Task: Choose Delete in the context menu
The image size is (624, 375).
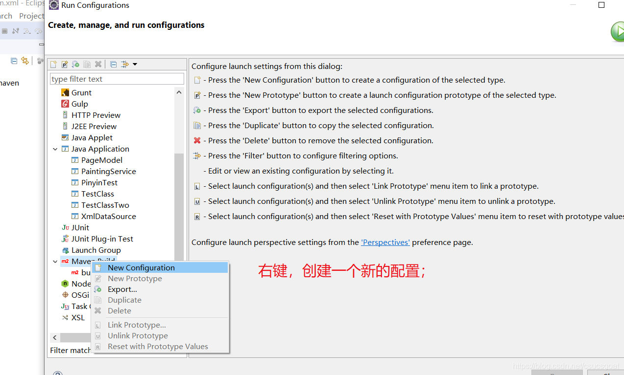Action: 160,310
